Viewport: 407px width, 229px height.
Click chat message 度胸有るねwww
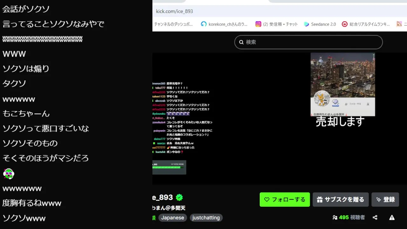pyautogui.click(x=32, y=203)
